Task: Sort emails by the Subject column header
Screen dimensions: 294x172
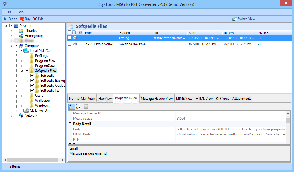Action: click(136, 33)
